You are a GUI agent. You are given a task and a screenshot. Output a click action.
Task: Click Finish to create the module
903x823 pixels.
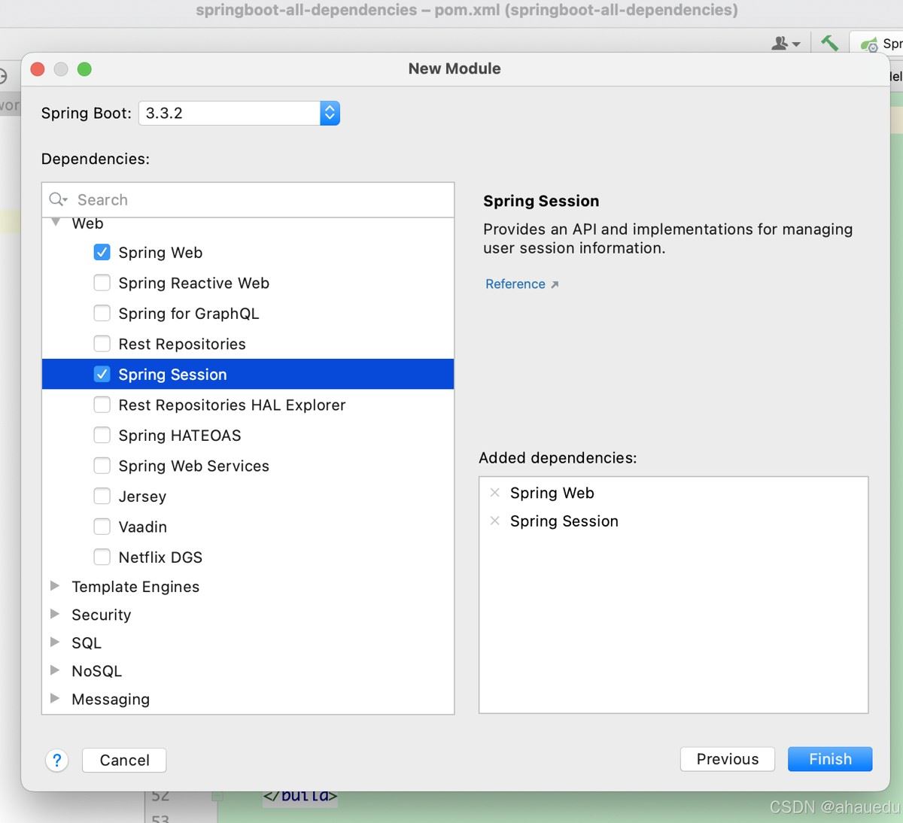point(830,759)
